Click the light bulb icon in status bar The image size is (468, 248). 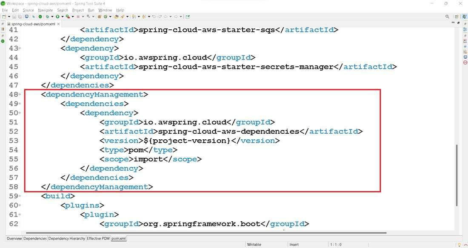click(x=459, y=245)
